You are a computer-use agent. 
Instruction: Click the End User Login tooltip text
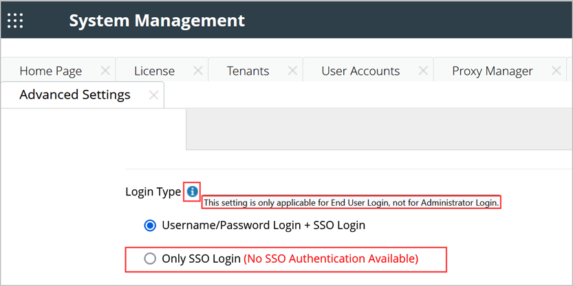point(351,203)
